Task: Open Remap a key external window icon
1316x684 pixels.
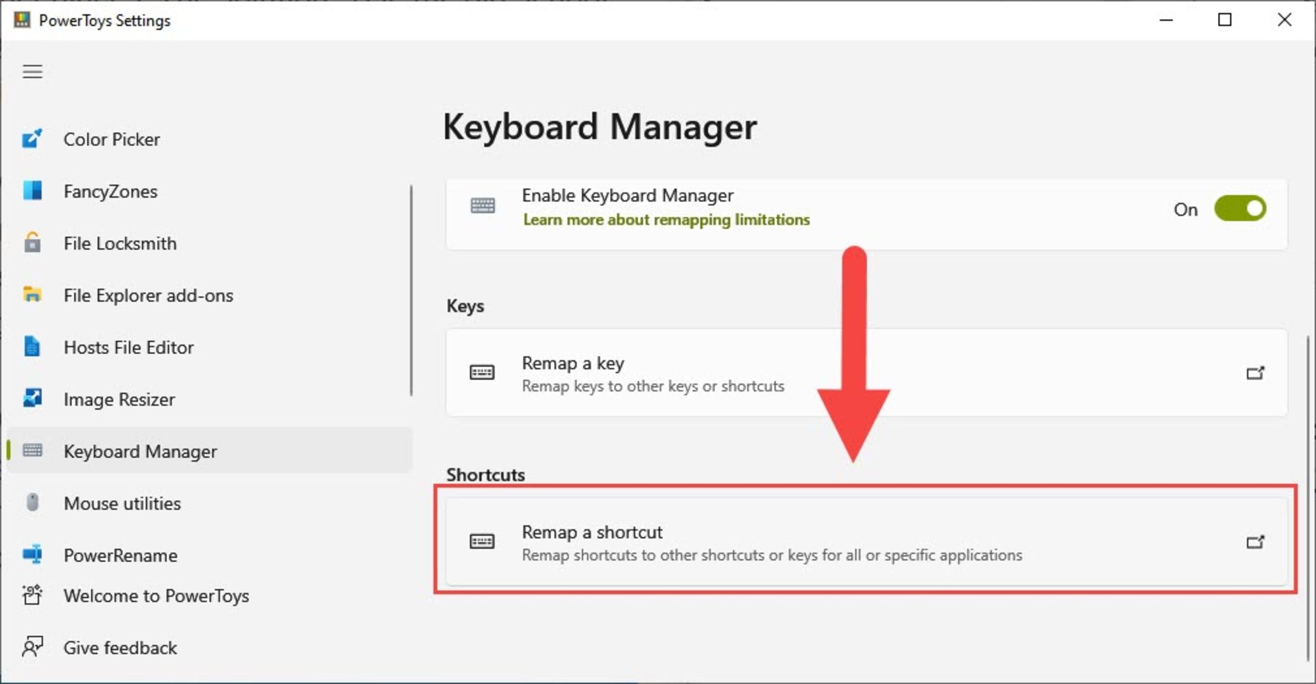Action: tap(1254, 373)
